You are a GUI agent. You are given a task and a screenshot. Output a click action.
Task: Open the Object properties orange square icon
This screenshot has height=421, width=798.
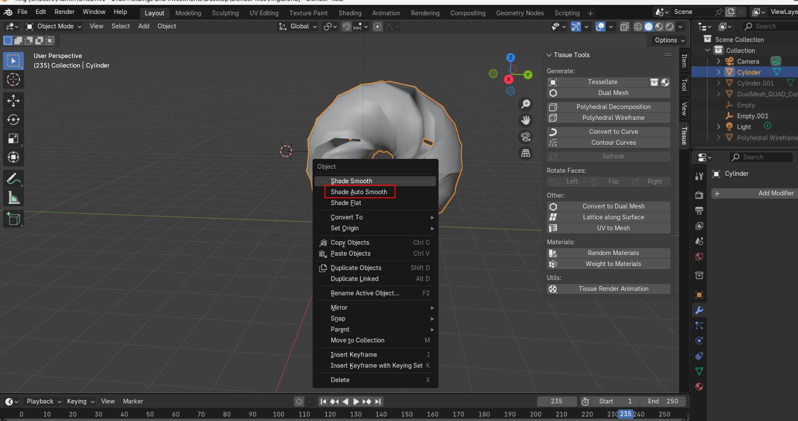pyautogui.click(x=699, y=295)
